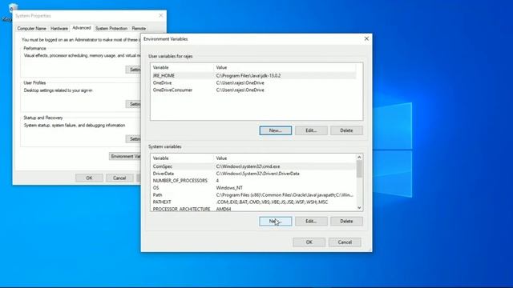Click Edit under User variables

311,130
